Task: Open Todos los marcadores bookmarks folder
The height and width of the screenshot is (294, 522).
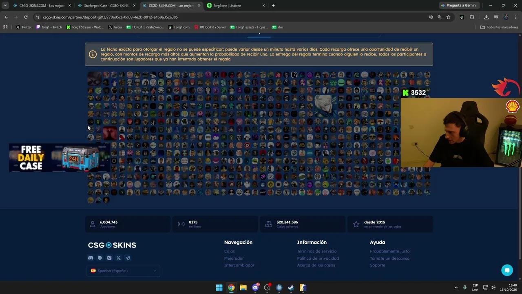Action: (x=499, y=27)
